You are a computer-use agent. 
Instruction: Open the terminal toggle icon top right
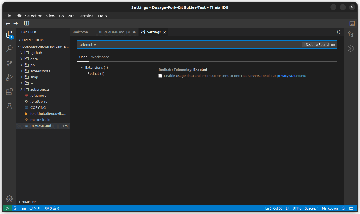point(352,23)
